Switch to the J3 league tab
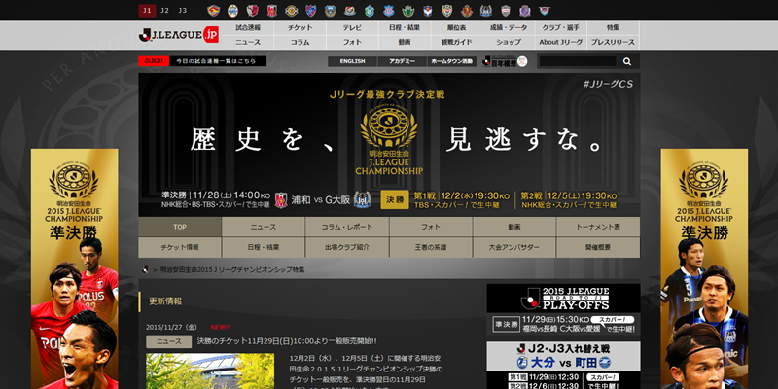The height and width of the screenshot is (389, 778). 182,11
